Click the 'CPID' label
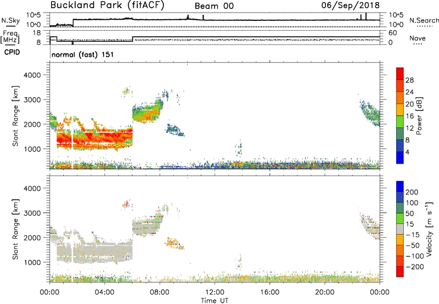This screenshot has height=304, width=439. pyautogui.click(x=12, y=52)
